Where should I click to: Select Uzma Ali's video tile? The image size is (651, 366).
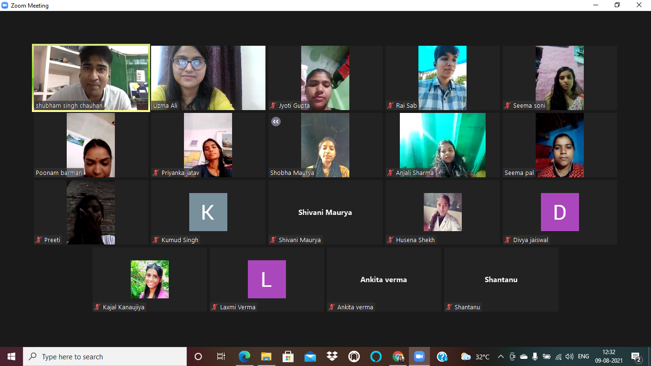[208, 78]
